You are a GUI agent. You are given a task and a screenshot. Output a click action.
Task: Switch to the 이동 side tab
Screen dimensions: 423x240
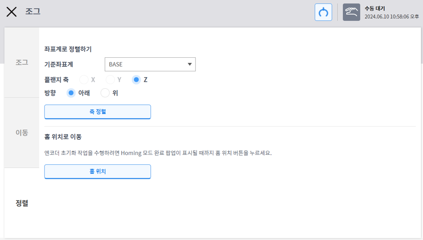click(x=22, y=133)
